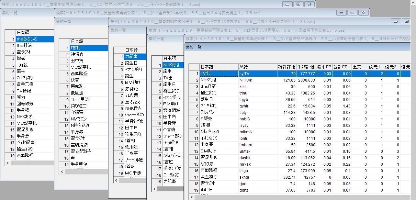
Task: Close the the251017 search window
Action: (x=309, y=4)
